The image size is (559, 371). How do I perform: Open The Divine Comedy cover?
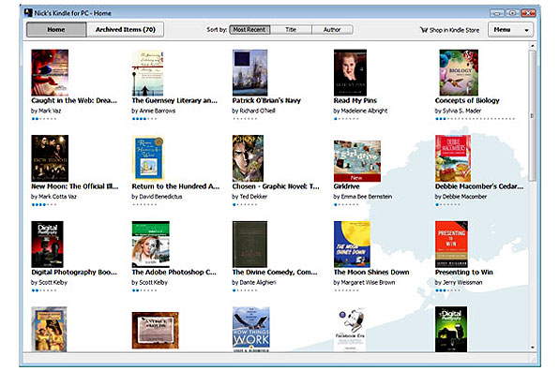pyautogui.click(x=249, y=245)
